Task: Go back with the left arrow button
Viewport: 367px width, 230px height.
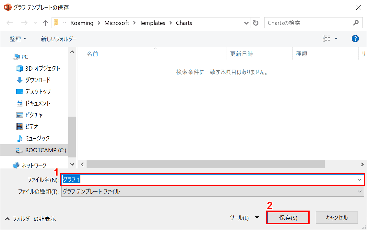Action: (10, 23)
